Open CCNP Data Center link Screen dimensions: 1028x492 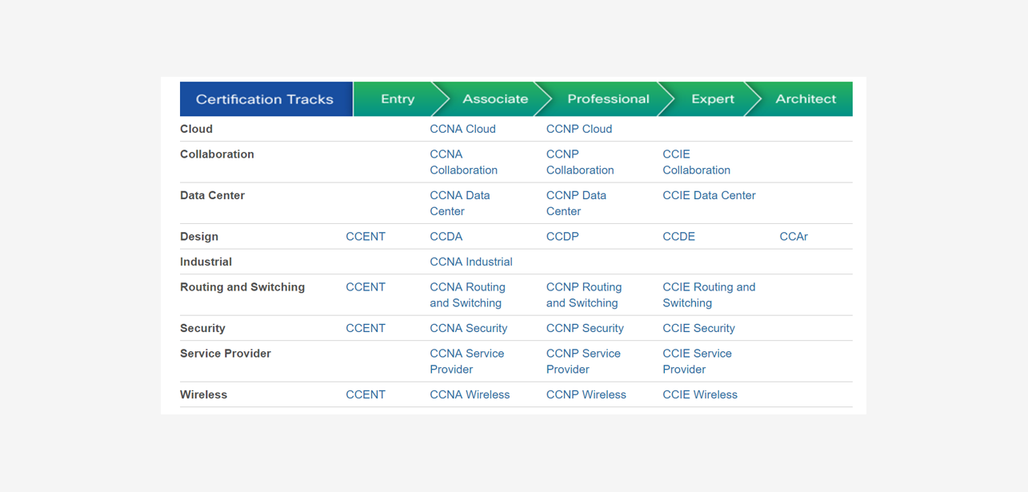click(x=576, y=203)
